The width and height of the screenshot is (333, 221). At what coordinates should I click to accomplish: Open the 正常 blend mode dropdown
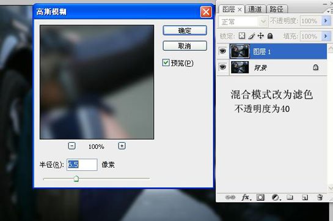click(x=263, y=21)
